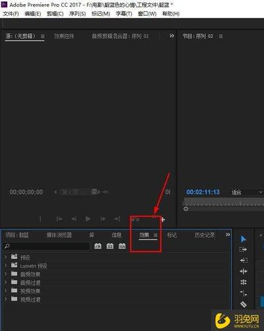This screenshot has width=264, height=331.
Task: Click the search magnifier icon in Effects panel
Action: click(7, 246)
